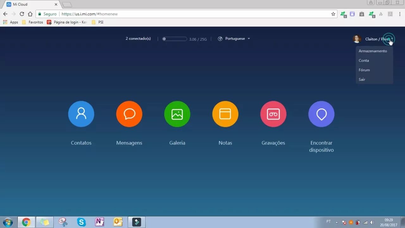Open sticky notes folder taskbar icon
Viewport: 405px width, 228px height.
click(x=45, y=222)
